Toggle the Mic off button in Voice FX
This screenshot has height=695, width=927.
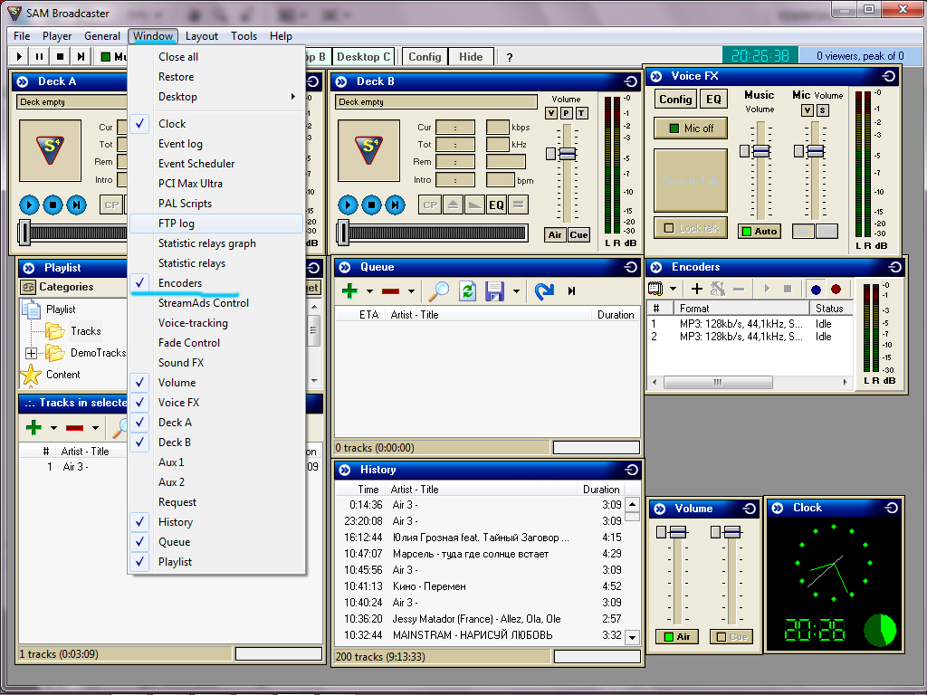pyautogui.click(x=690, y=129)
